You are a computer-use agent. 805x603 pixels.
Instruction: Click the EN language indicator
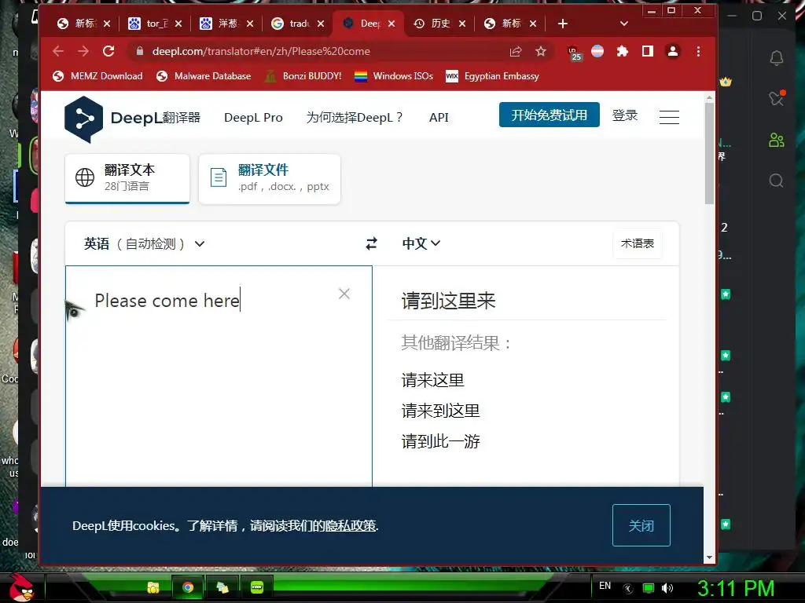605,586
